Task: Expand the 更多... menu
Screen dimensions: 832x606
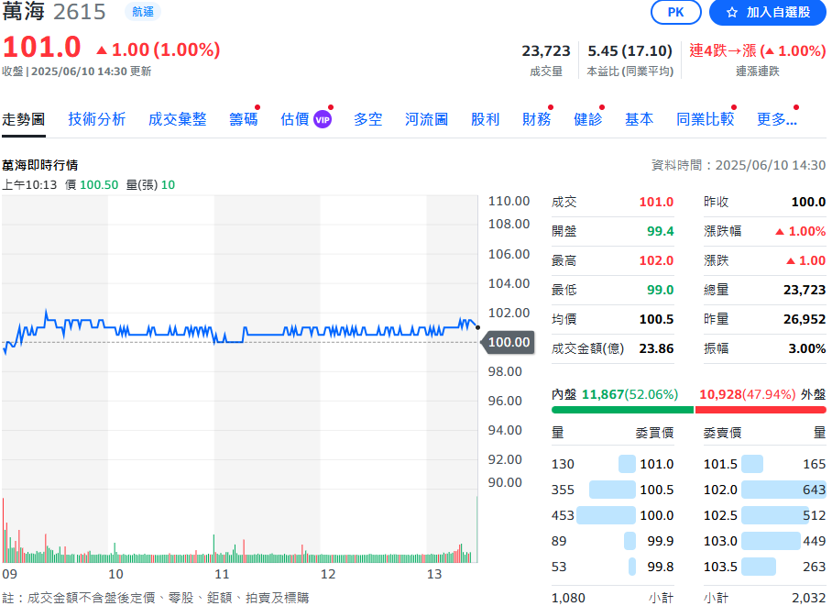Action: click(x=777, y=119)
